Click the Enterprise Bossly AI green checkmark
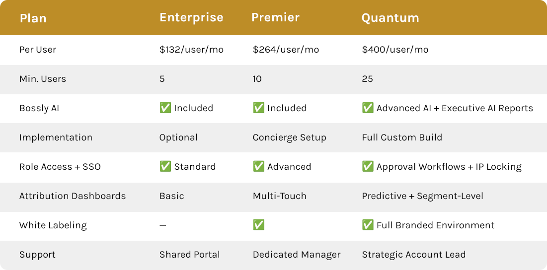 coord(165,108)
